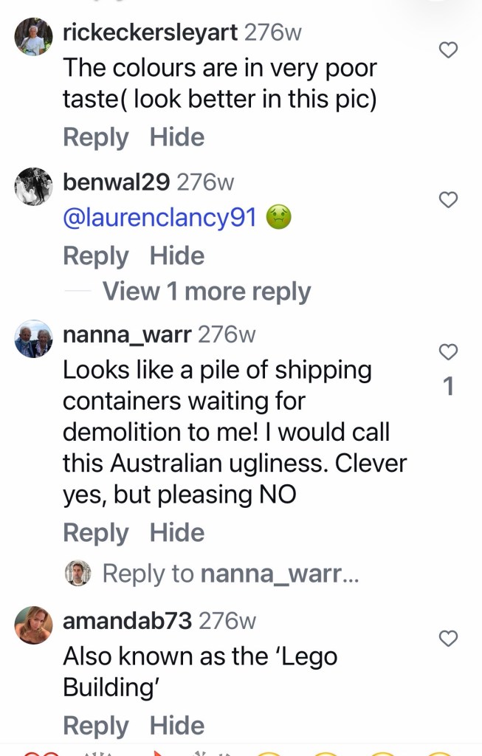The width and height of the screenshot is (482, 756).
Task: Open the nanna_warr username link
Action: (x=127, y=334)
